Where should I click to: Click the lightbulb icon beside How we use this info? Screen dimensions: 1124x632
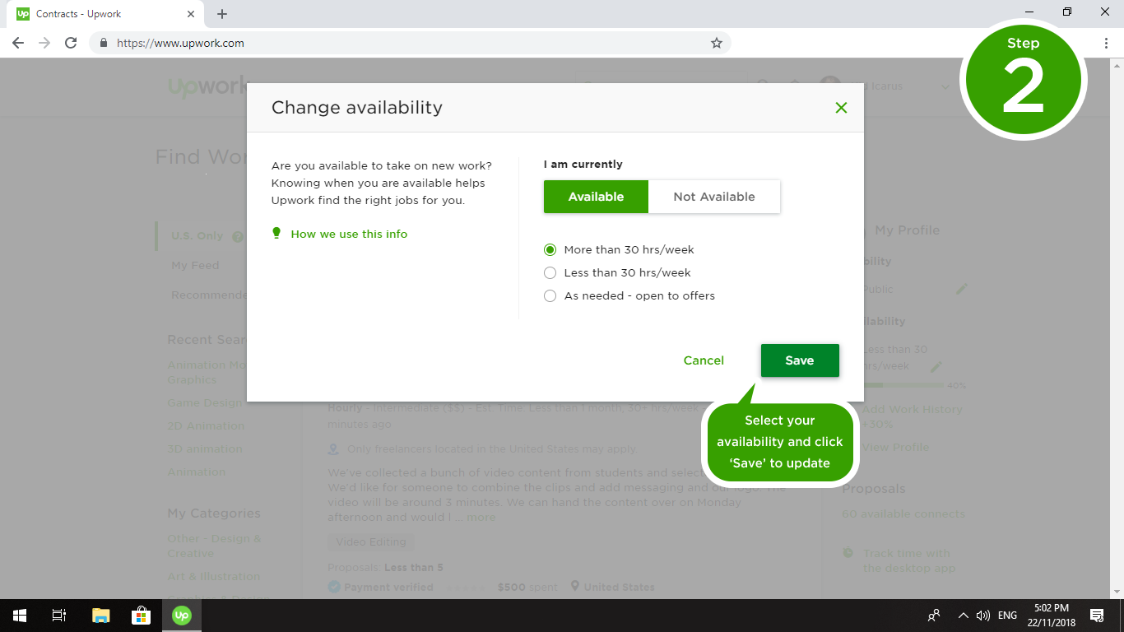[x=276, y=234]
